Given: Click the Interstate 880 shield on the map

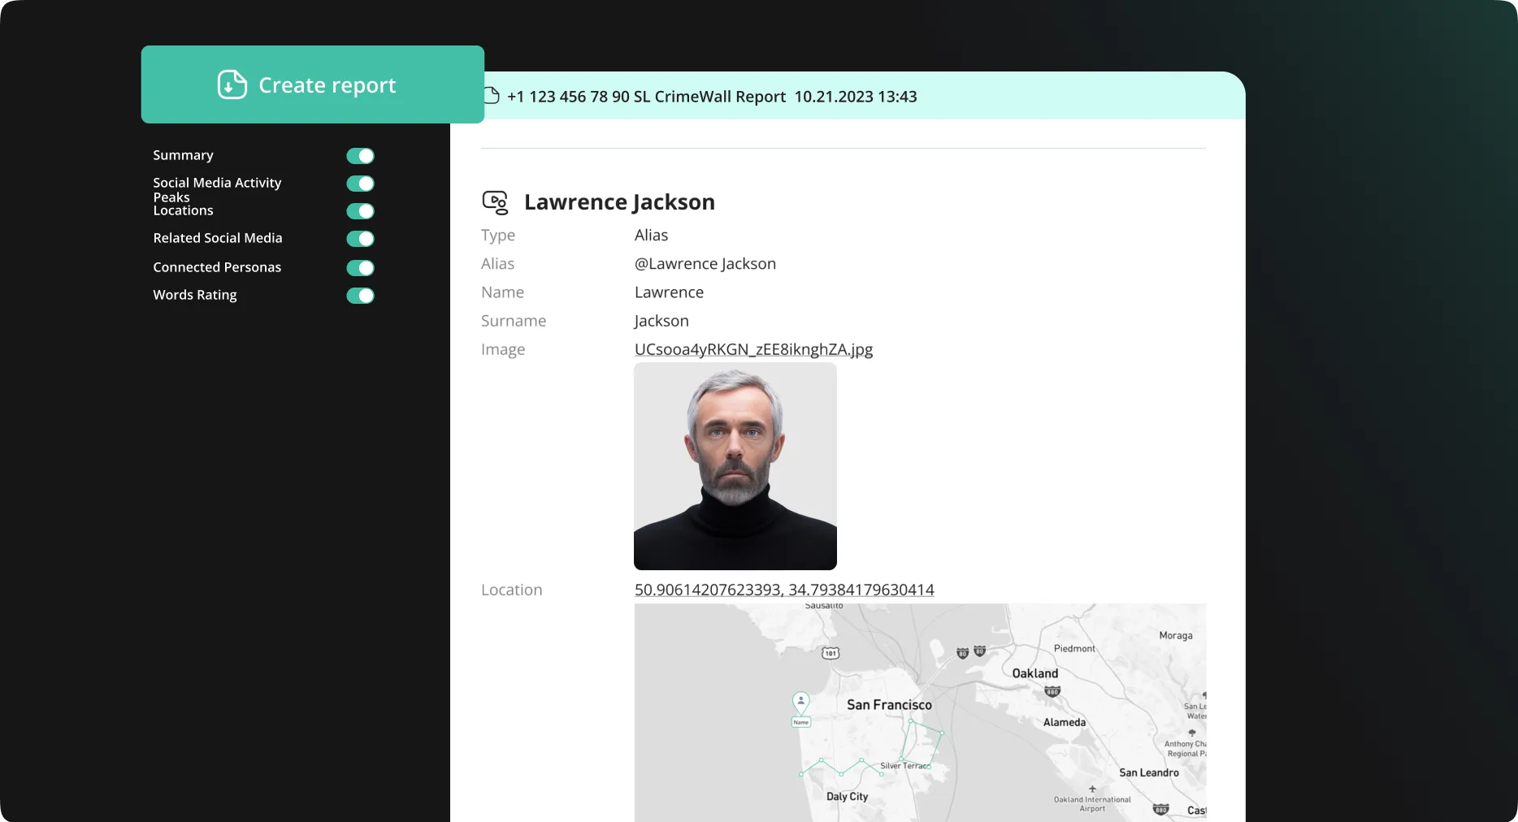Looking at the screenshot, I should pyautogui.click(x=1052, y=692).
